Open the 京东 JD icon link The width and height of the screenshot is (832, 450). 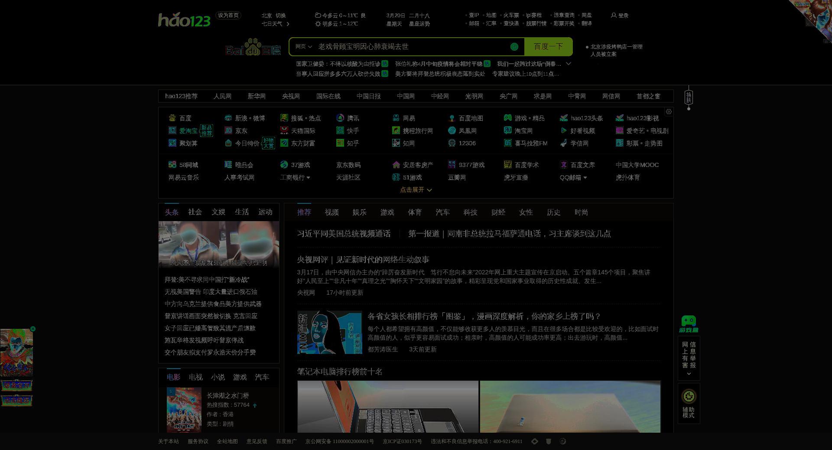coord(228,130)
